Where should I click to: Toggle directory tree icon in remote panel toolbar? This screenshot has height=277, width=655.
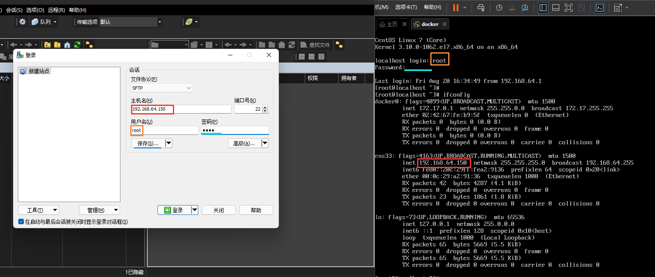coord(339,45)
